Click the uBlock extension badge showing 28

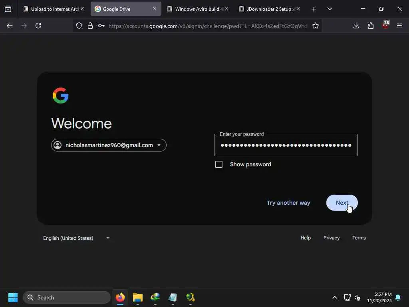385,25
